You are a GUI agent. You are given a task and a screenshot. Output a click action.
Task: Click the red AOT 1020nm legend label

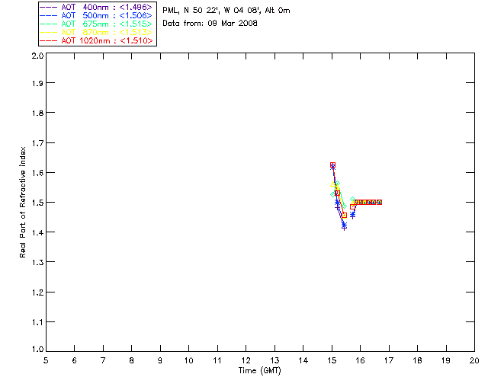pos(107,40)
